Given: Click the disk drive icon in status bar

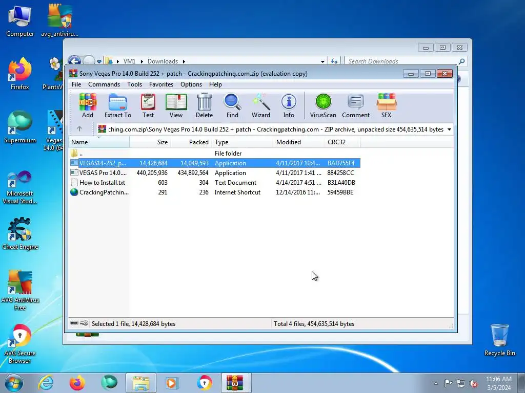Looking at the screenshot, I should click(75, 323).
